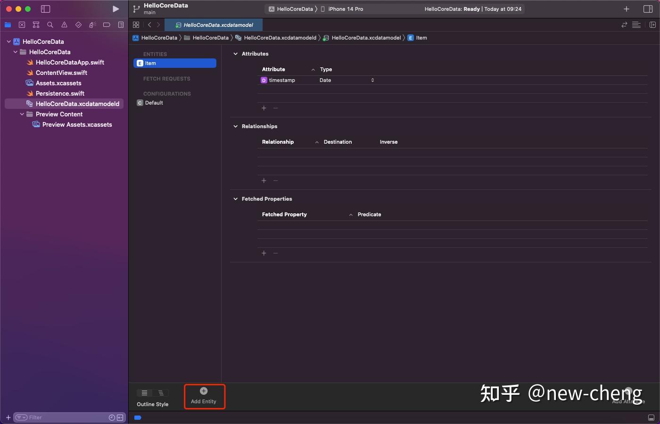Pick the iPhone 14 Pro destination
Screen dimensions: 660x424
[x=342, y=9]
